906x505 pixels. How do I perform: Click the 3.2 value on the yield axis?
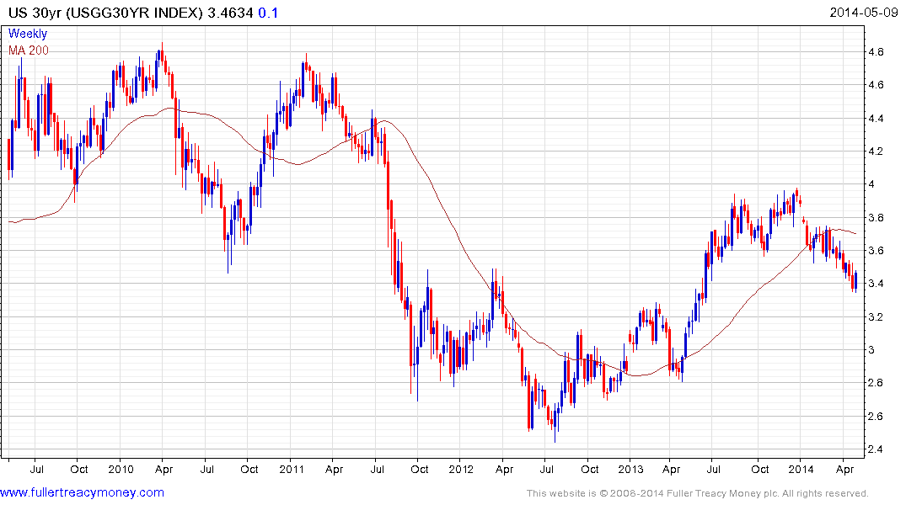[876, 316]
